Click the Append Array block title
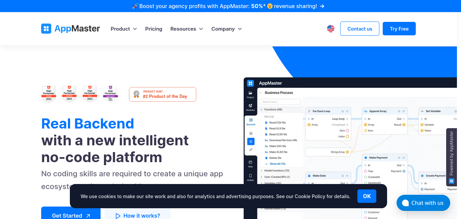Screen dimensions: 461x219 [378, 111]
